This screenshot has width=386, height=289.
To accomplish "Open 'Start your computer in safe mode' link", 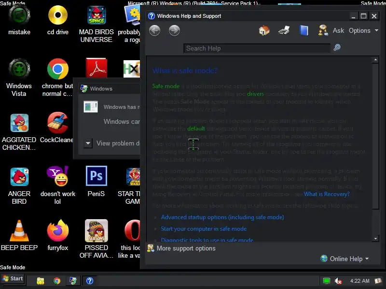I will [x=204, y=229].
